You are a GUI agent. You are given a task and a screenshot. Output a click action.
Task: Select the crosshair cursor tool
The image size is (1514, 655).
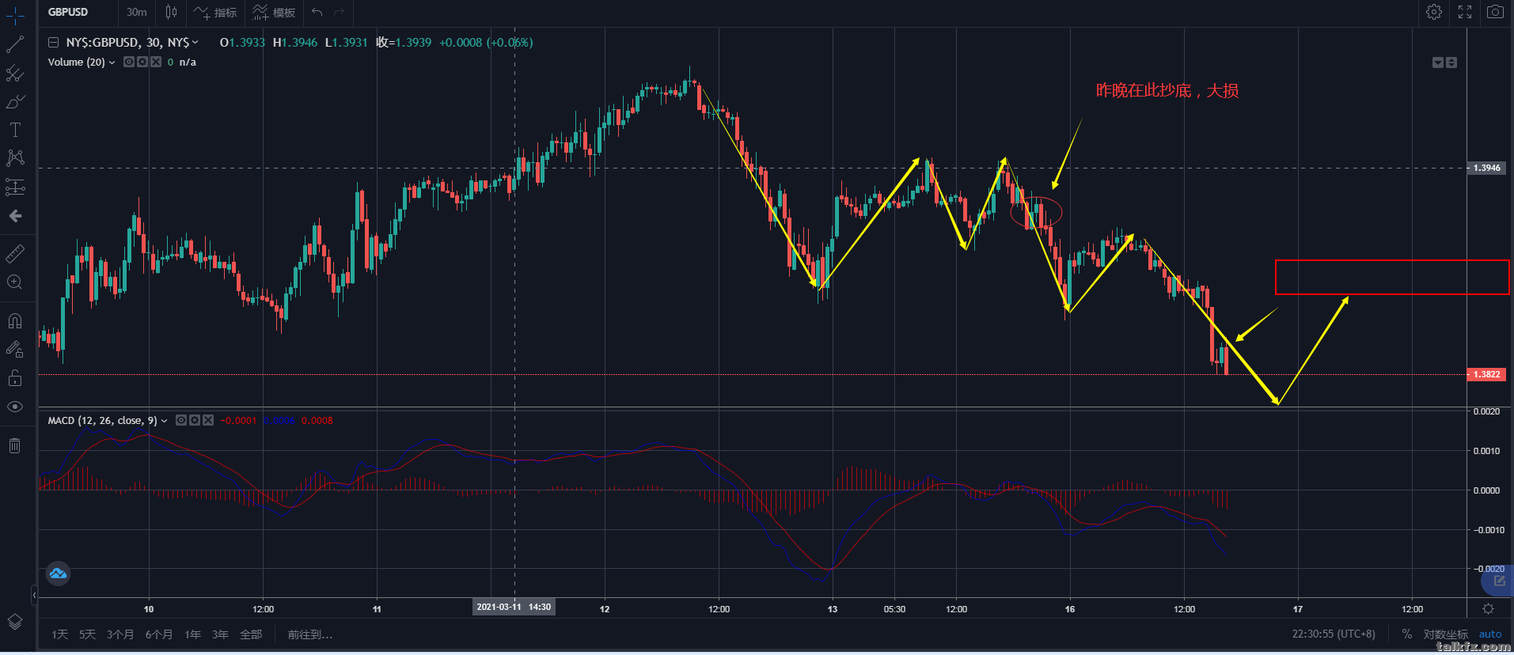coord(15,15)
